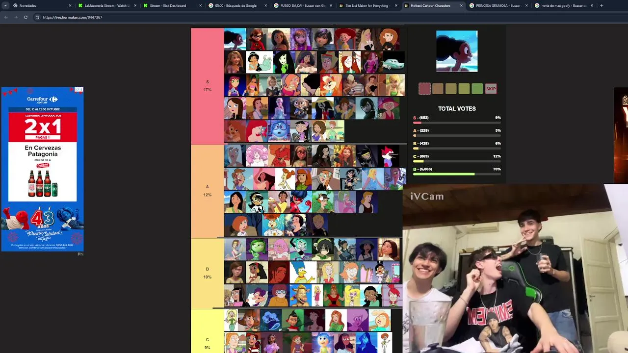
Task: Click the iVCam webcam overlay label
Action: tap(427, 197)
